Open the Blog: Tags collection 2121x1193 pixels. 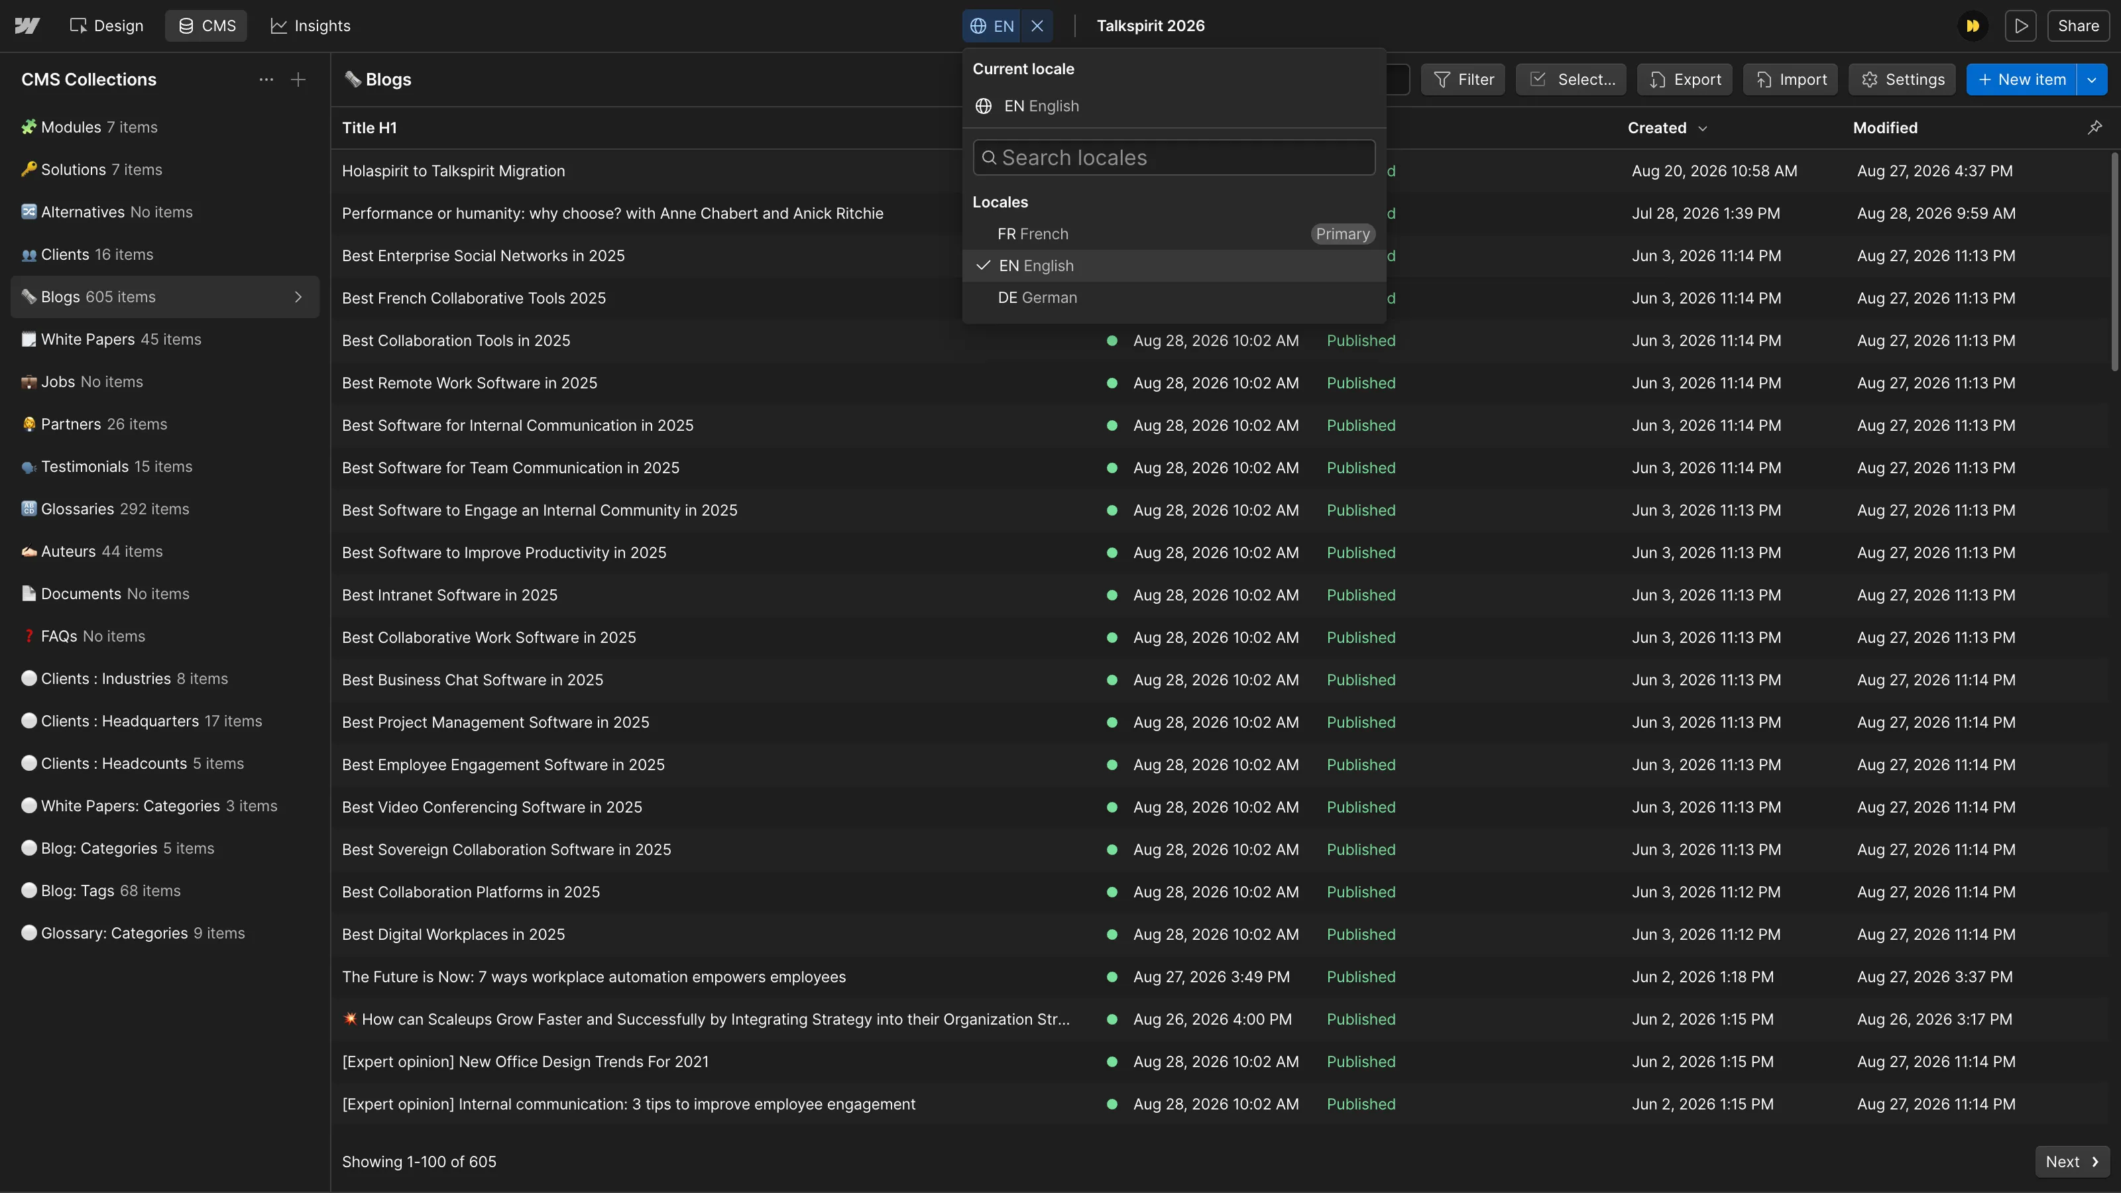164,890
